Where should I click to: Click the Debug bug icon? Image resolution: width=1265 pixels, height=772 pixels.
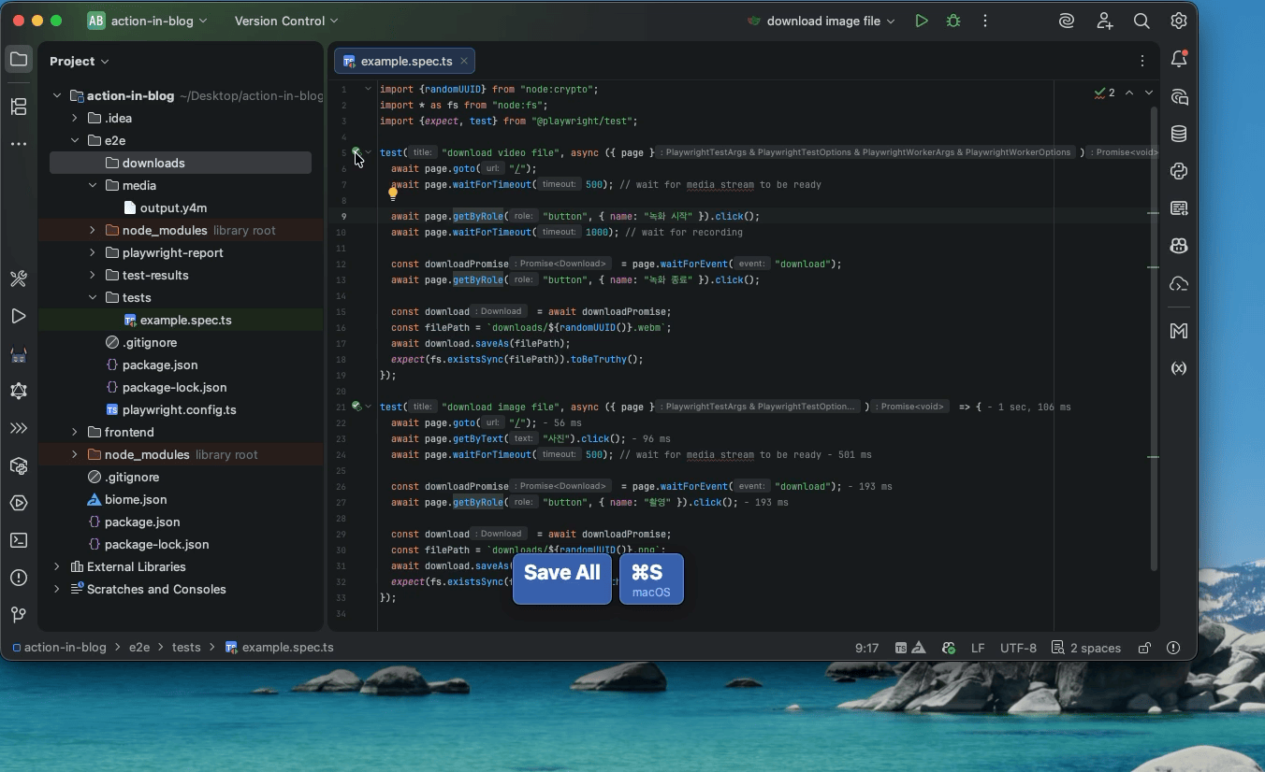point(952,21)
